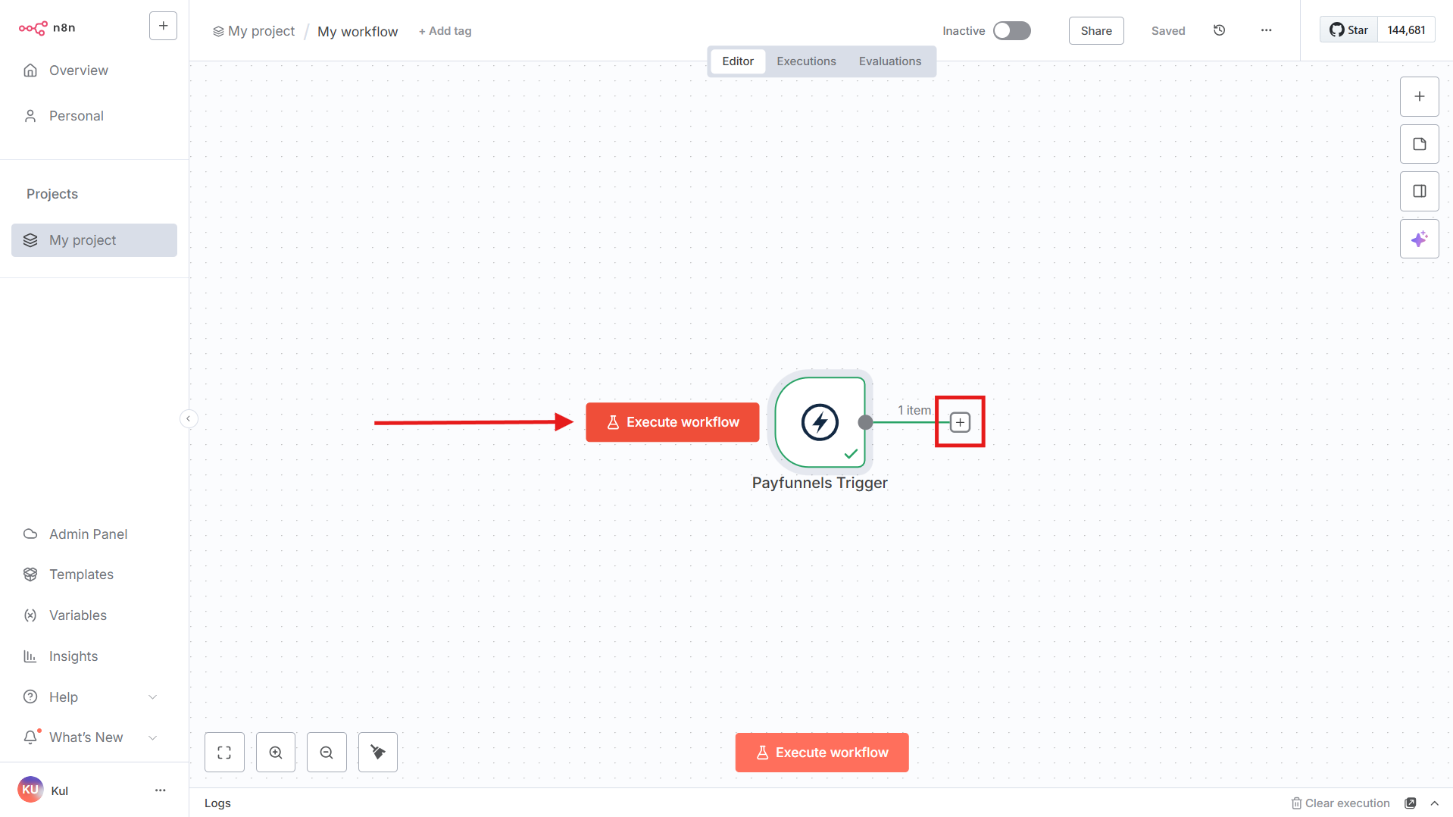Open workflow history icon
Image resolution: width=1453 pixels, height=817 pixels.
coord(1220,30)
